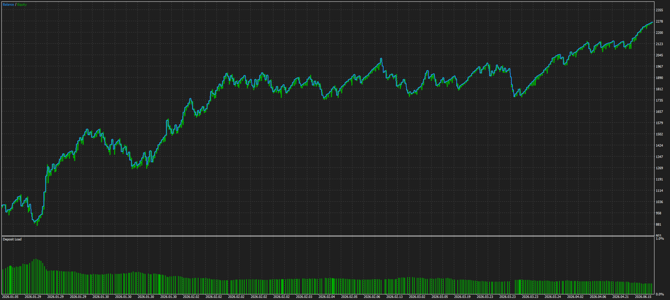
Task: Click the 2026.04.21 date label
Action: pos(621,297)
